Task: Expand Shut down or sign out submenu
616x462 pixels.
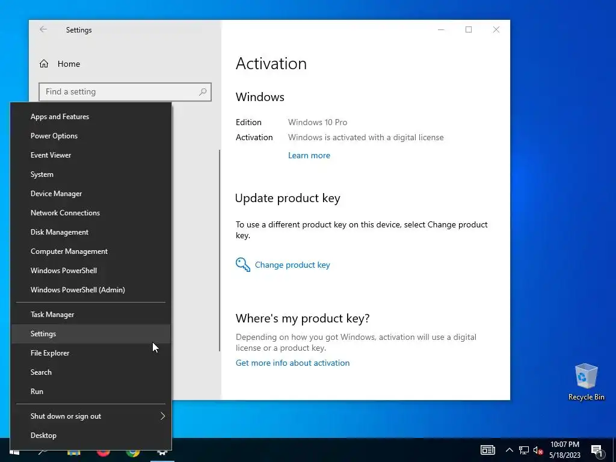Action: pyautogui.click(x=91, y=416)
